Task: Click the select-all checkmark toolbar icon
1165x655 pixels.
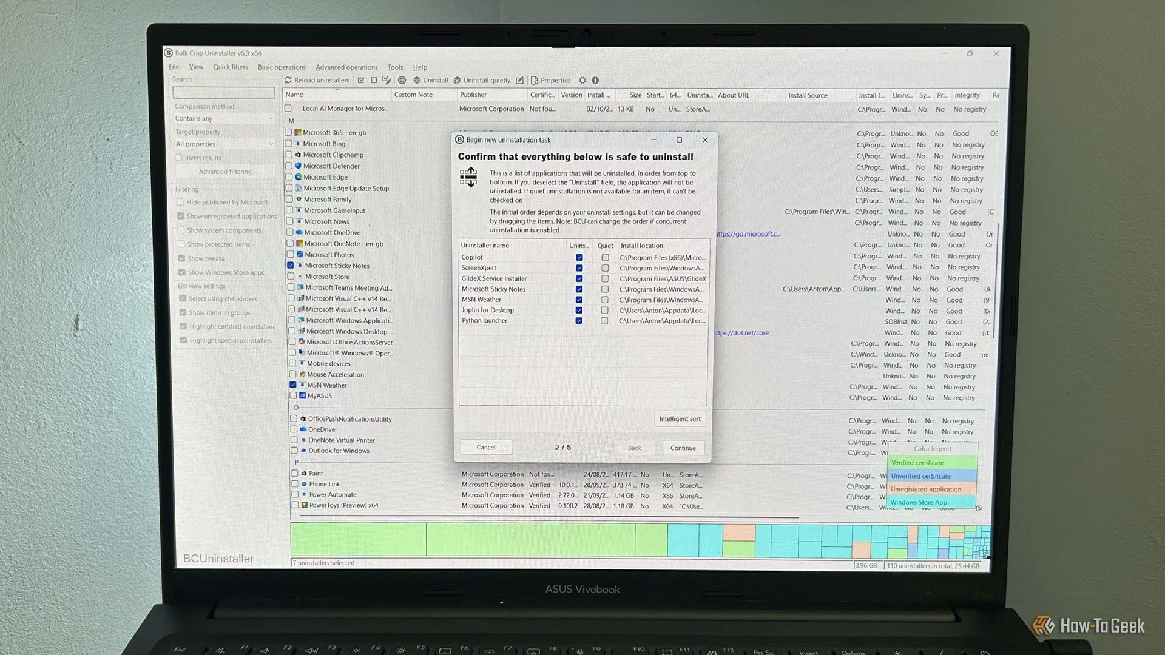Action: click(x=362, y=80)
